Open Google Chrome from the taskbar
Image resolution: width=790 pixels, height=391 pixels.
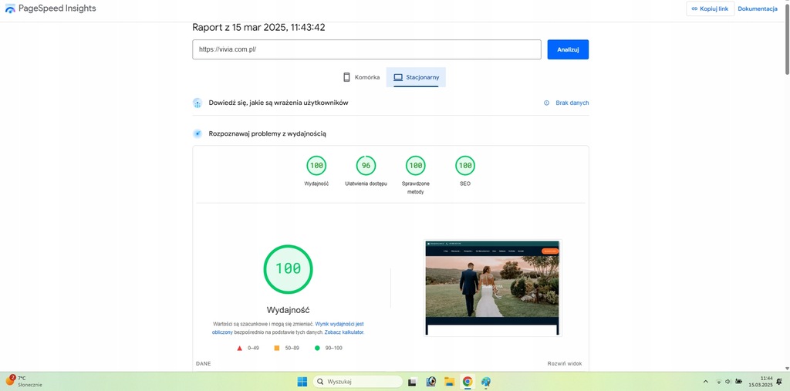(x=467, y=381)
